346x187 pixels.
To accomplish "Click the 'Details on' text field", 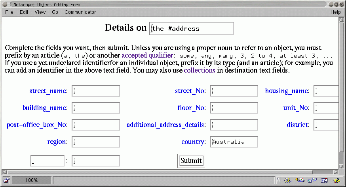I will tap(192, 28).
